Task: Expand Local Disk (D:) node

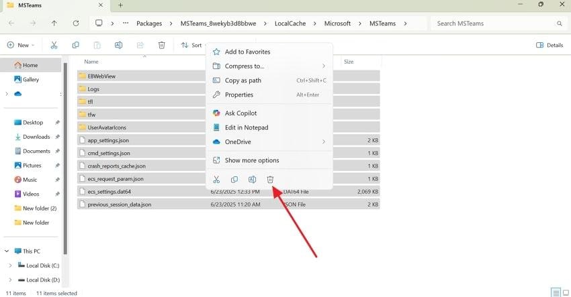Action: tap(10, 280)
